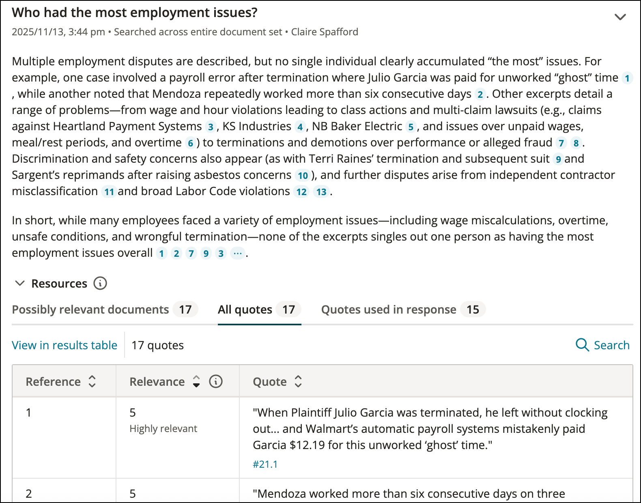Sort by Relevance column arrows
Image resolution: width=641 pixels, height=503 pixels.
(x=196, y=381)
